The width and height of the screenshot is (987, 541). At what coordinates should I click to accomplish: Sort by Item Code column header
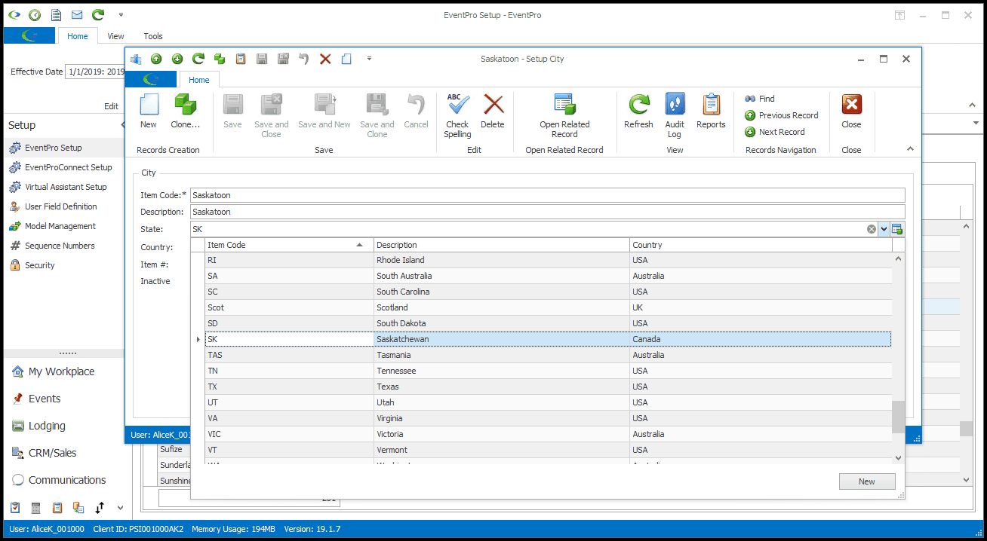[290, 245]
